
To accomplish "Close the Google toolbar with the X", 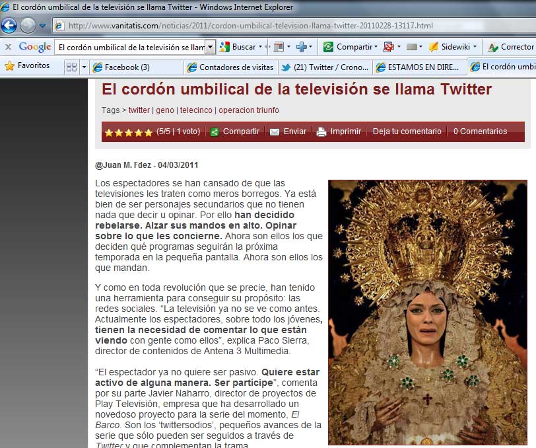I will (8, 47).
